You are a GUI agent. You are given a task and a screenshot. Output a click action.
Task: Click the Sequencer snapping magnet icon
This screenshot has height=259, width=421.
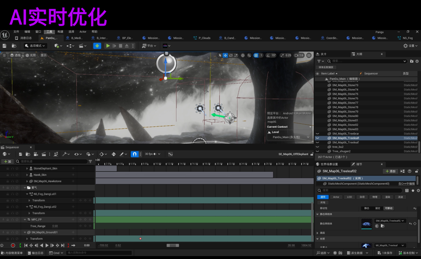pos(134,154)
